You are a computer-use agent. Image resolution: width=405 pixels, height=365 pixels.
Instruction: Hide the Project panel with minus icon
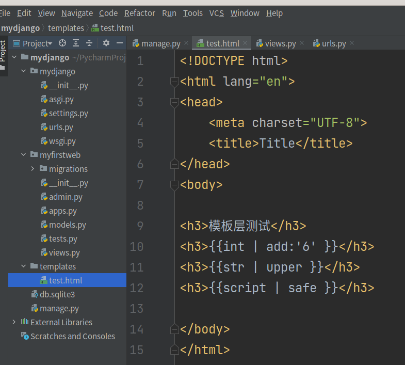[120, 43]
